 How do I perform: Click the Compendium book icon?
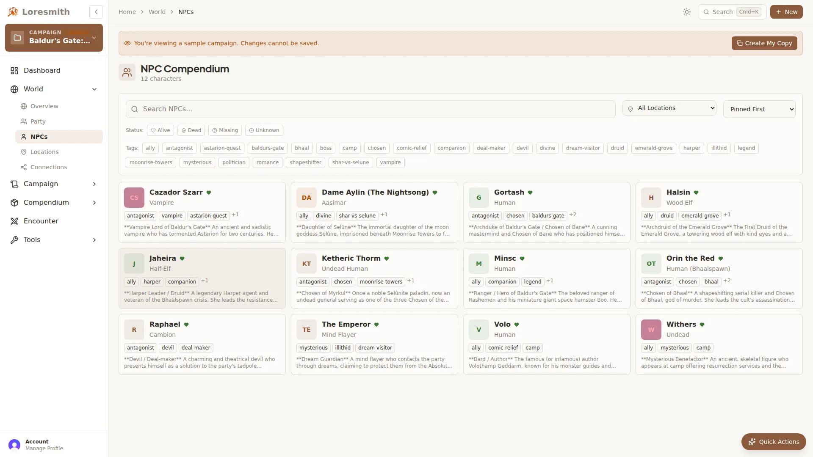14,202
